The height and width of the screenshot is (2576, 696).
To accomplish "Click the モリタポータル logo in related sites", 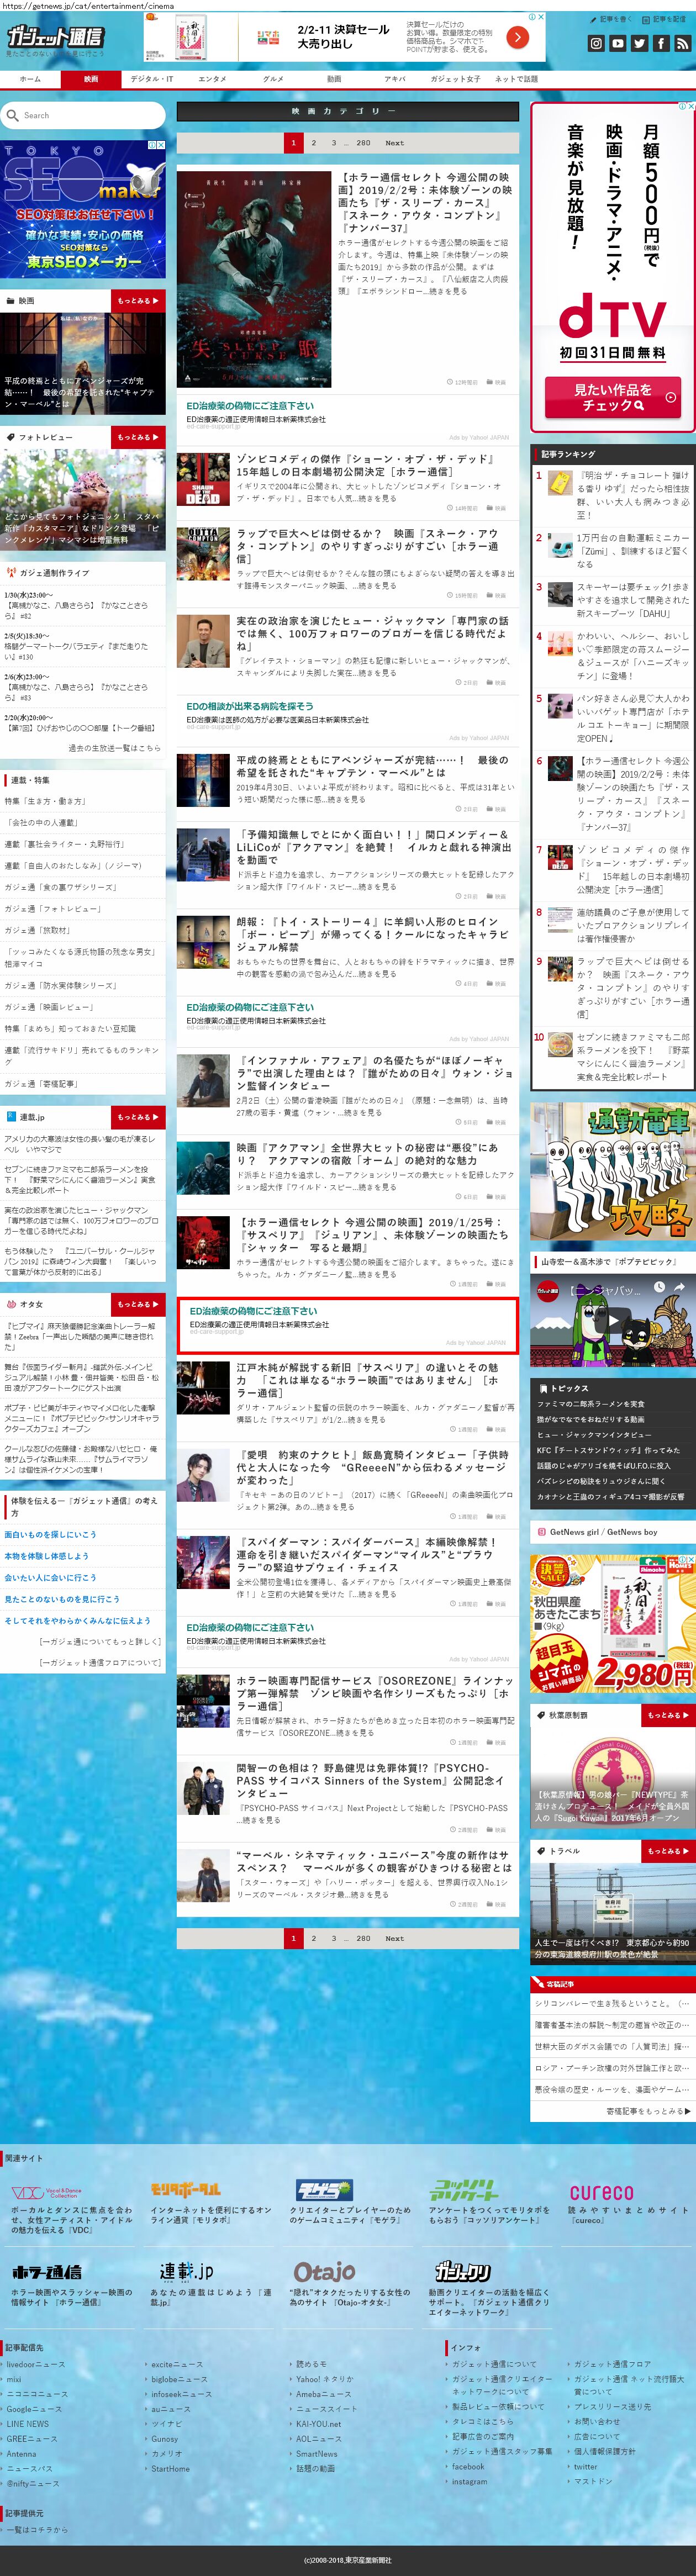I will 186,2189.
